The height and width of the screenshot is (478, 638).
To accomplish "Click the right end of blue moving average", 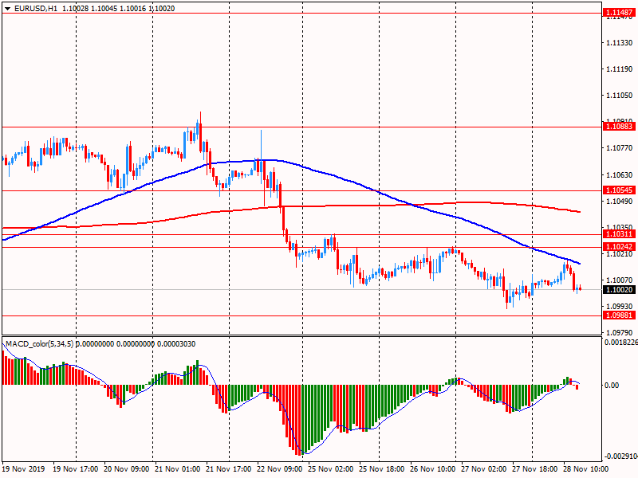I will [x=579, y=264].
